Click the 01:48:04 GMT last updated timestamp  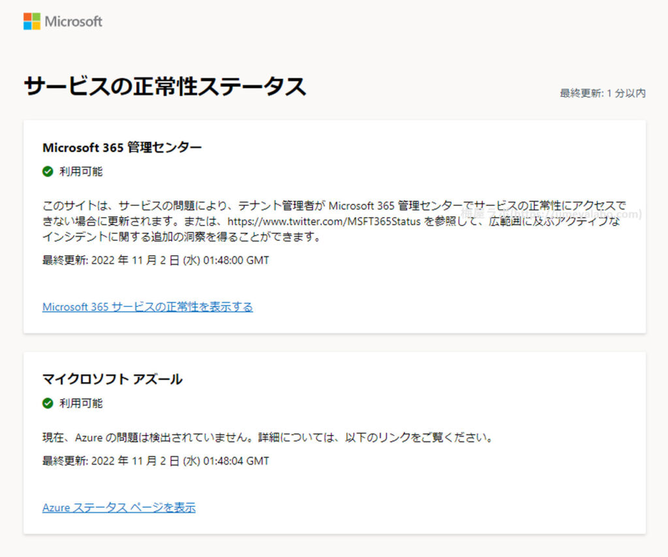click(x=155, y=460)
